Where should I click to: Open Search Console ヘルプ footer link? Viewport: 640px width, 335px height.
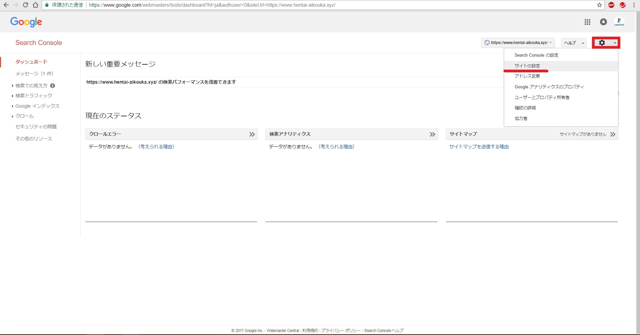[384, 331]
